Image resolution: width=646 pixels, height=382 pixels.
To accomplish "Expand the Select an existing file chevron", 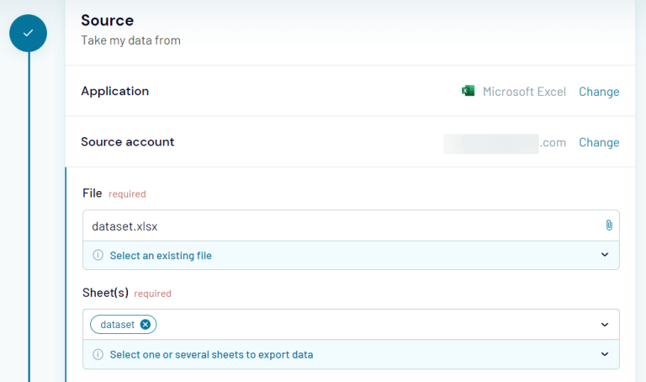I will (604, 255).
